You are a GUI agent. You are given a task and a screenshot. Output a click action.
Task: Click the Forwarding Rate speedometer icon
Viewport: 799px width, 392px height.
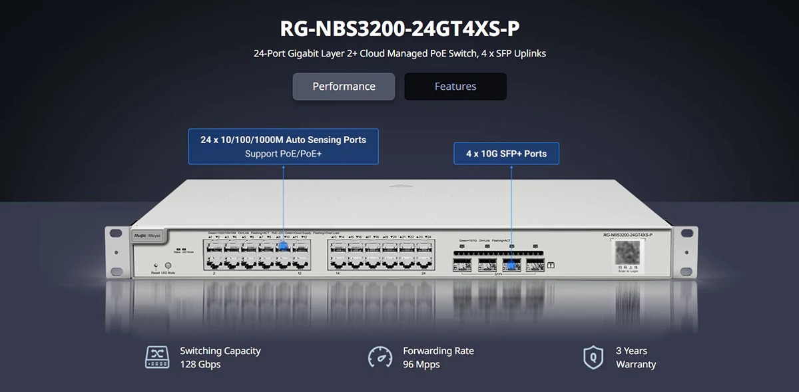pyautogui.click(x=380, y=357)
